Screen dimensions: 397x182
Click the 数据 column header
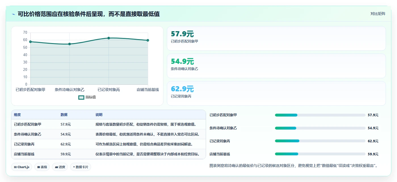click(64, 115)
